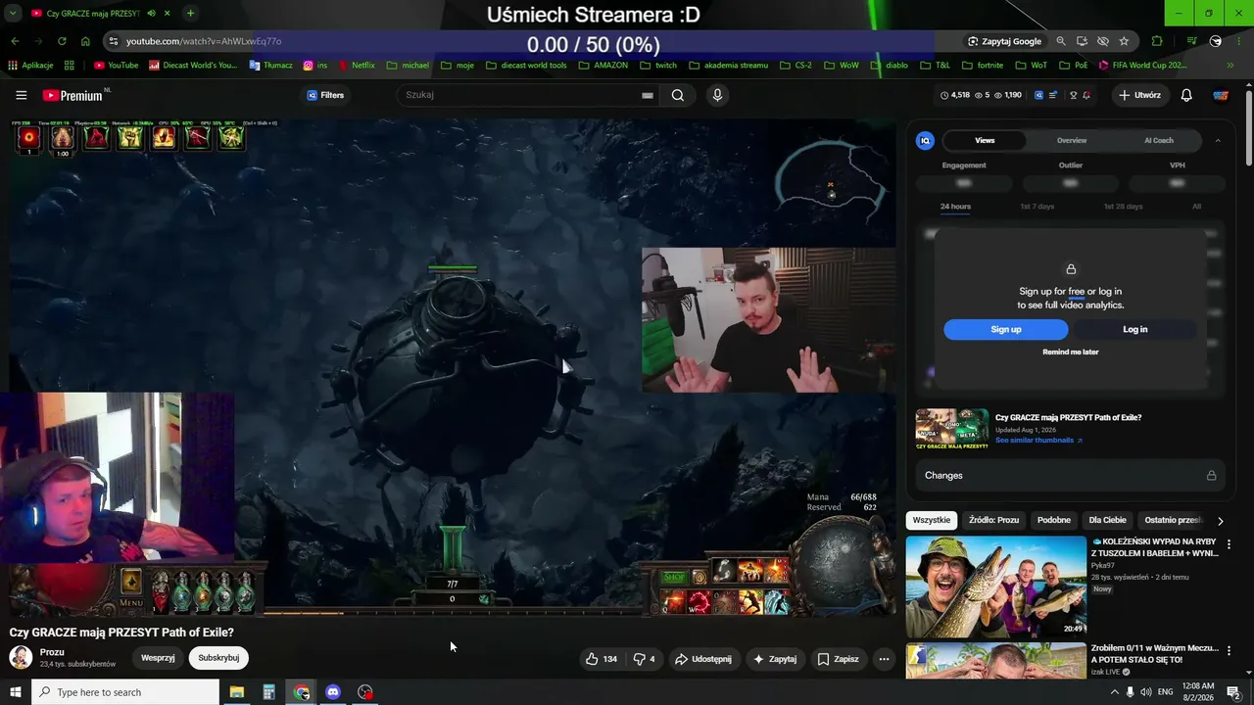1254x705 pixels.
Task: Open Discord from the Windows taskbar
Action: 333,692
